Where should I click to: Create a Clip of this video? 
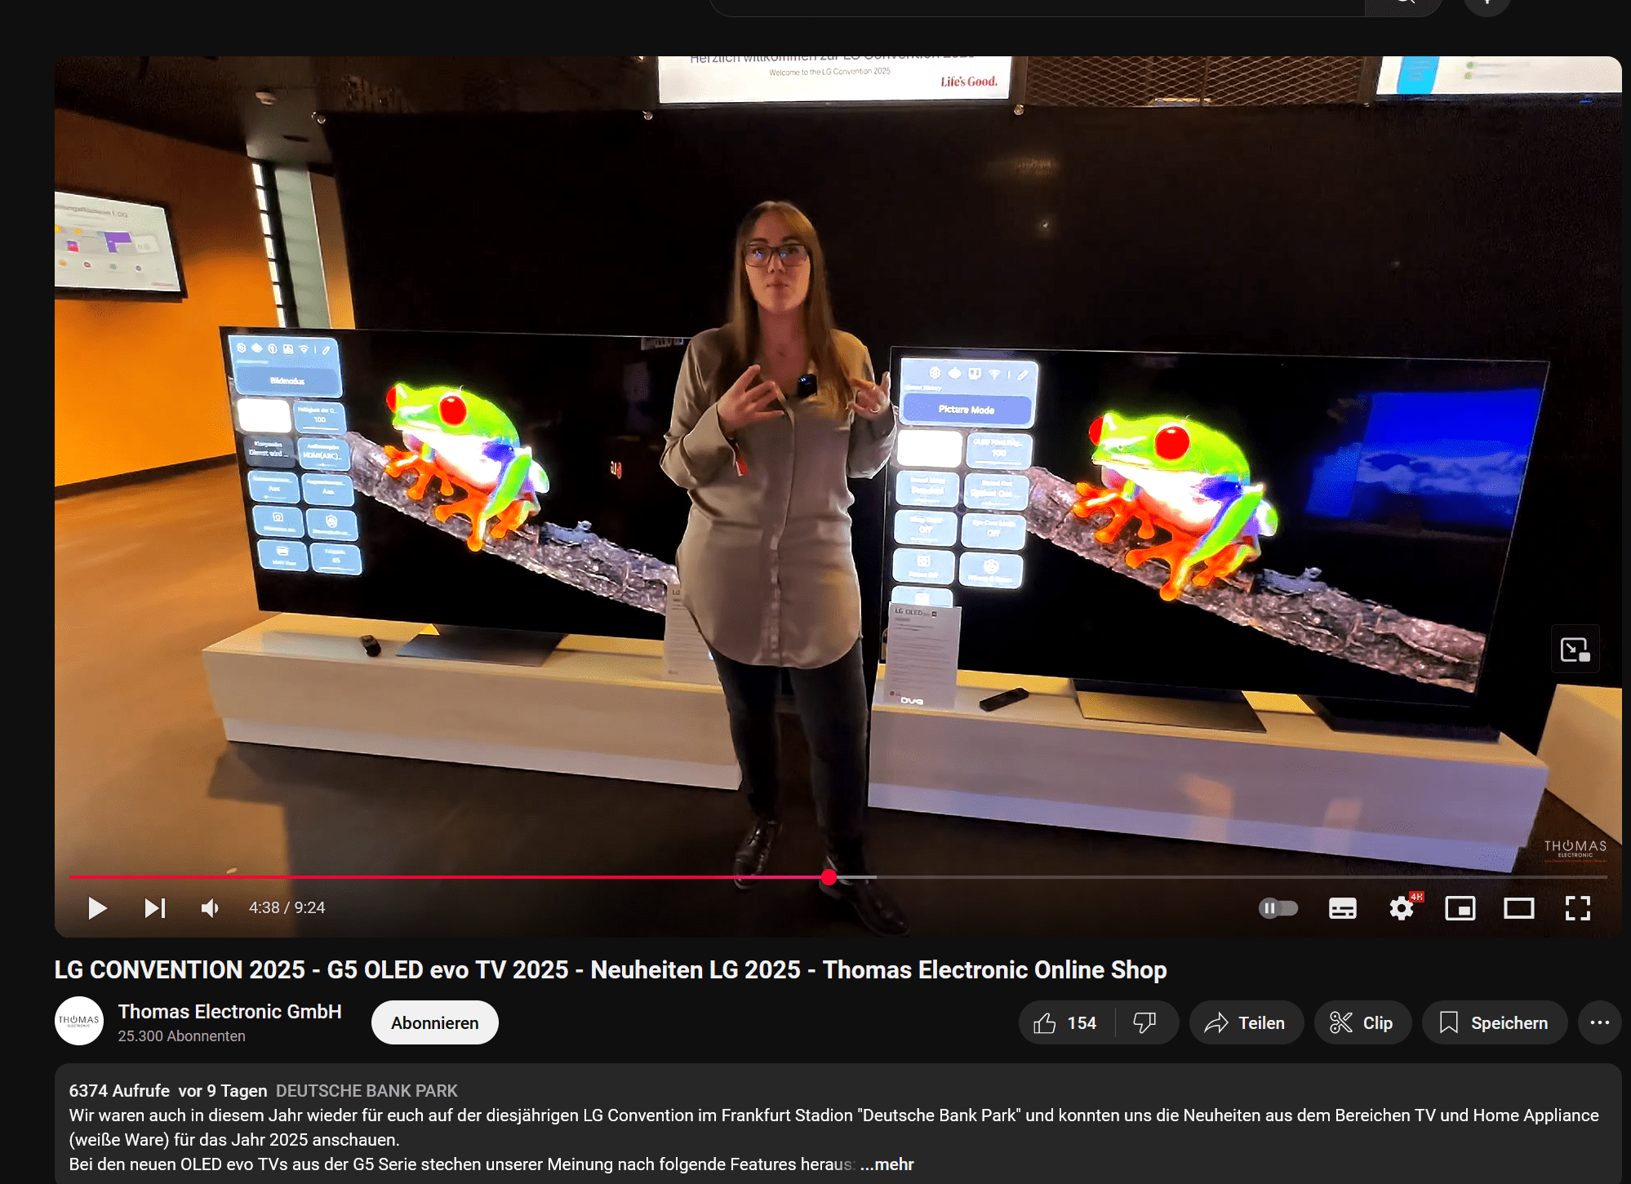coord(1362,1022)
